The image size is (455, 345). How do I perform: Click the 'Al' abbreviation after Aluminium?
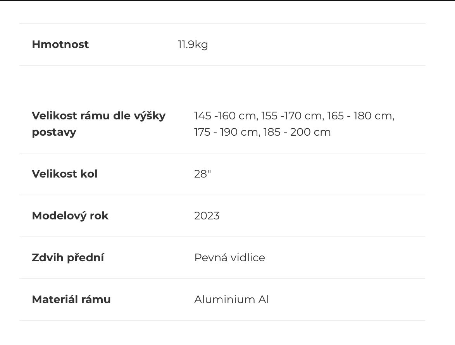click(x=264, y=300)
